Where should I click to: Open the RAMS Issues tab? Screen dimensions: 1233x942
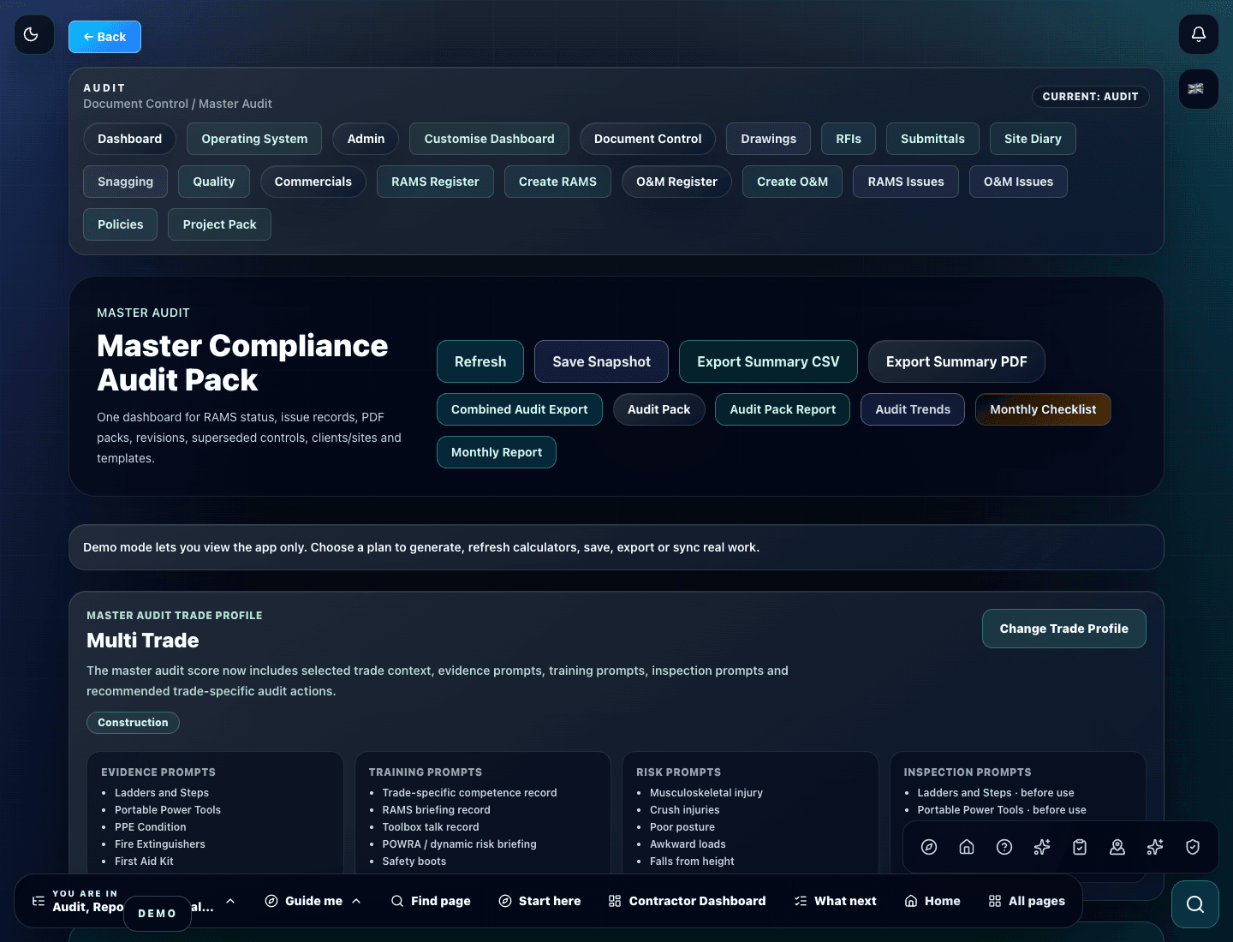click(906, 182)
